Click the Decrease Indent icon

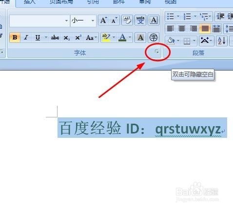[220, 17]
